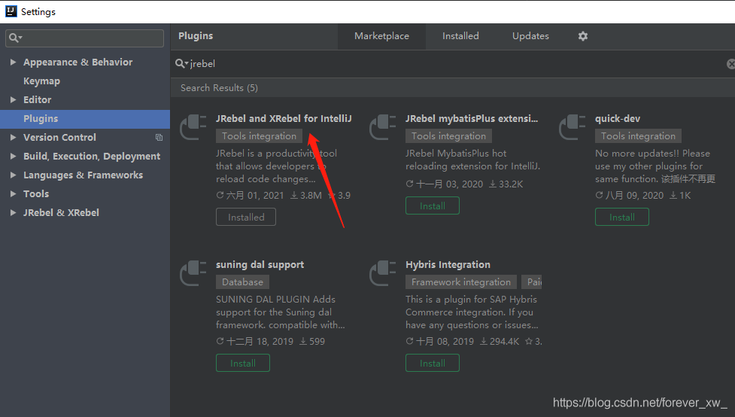735x417 pixels.
Task: Expand the Editor settings node
Action: coord(13,99)
